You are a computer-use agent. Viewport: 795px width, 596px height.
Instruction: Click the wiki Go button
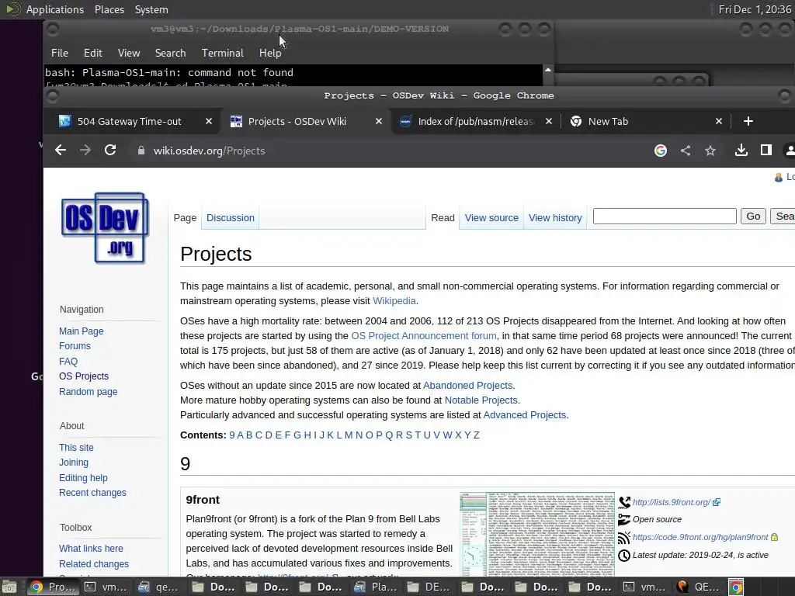(753, 217)
